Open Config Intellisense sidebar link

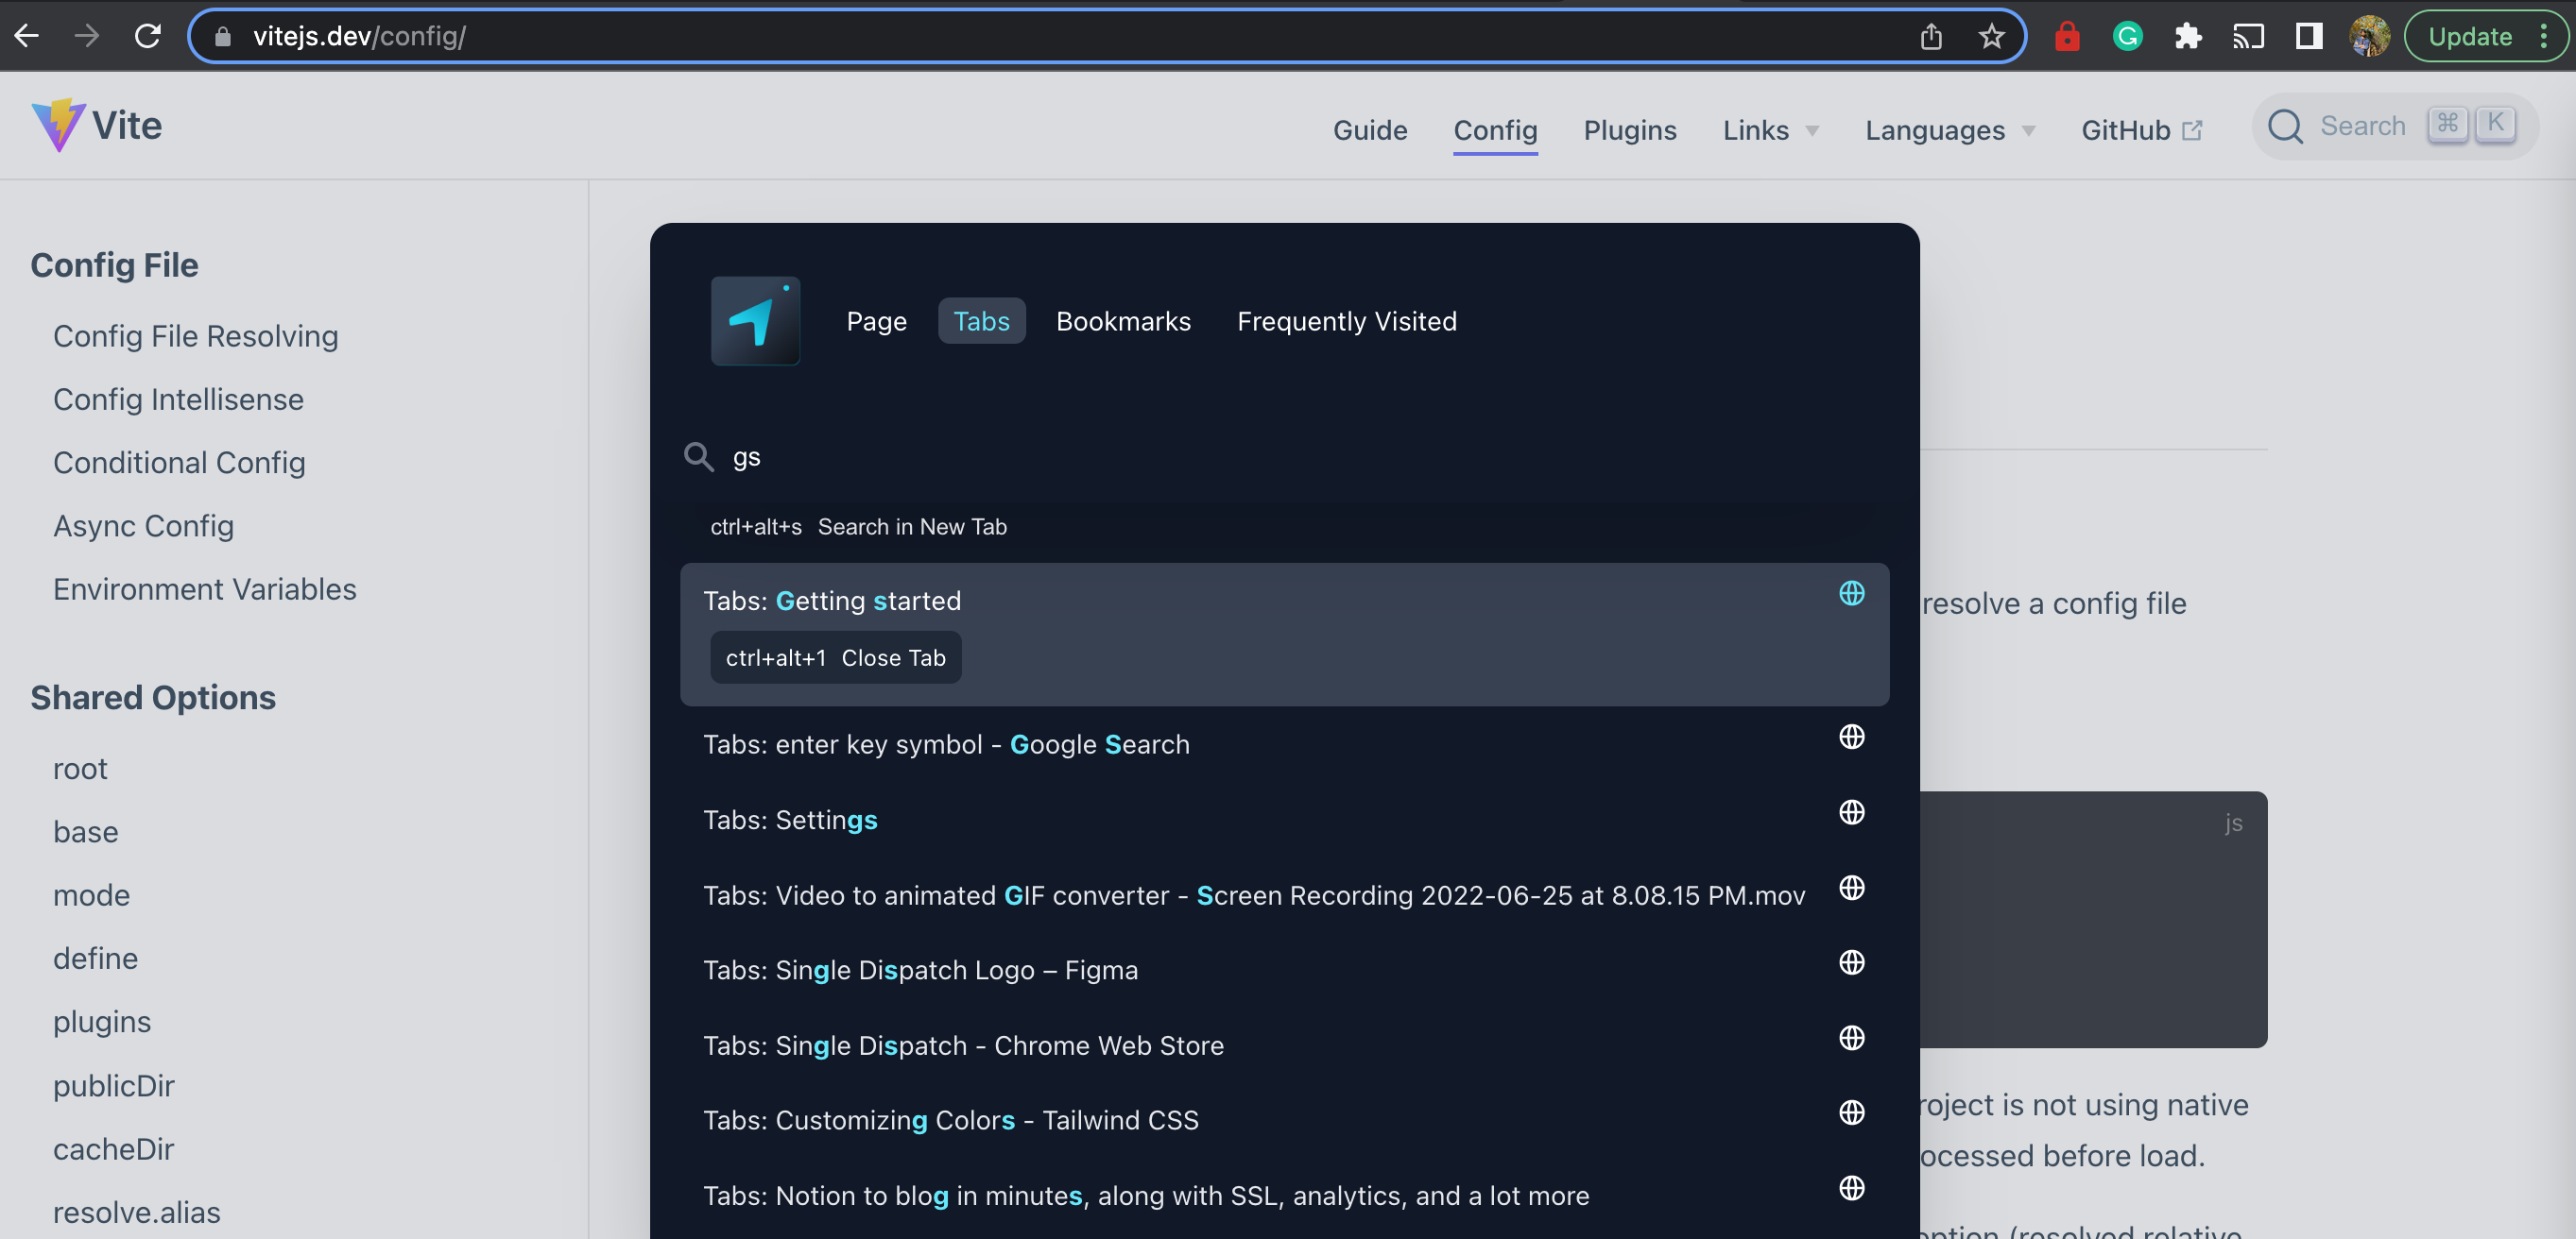pyautogui.click(x=178, y=399)
